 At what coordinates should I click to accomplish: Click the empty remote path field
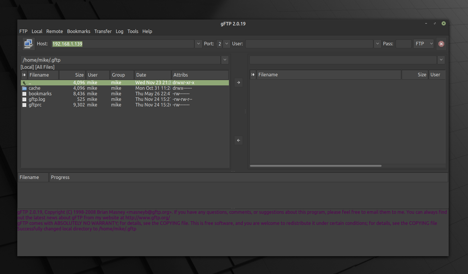[343, 60]
